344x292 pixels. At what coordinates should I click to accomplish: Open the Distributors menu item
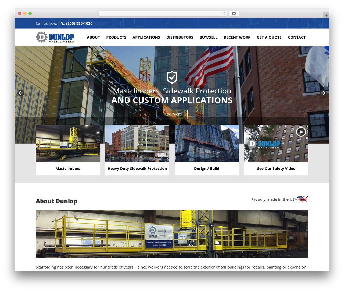pyautogui.click(x=180, y=37)
